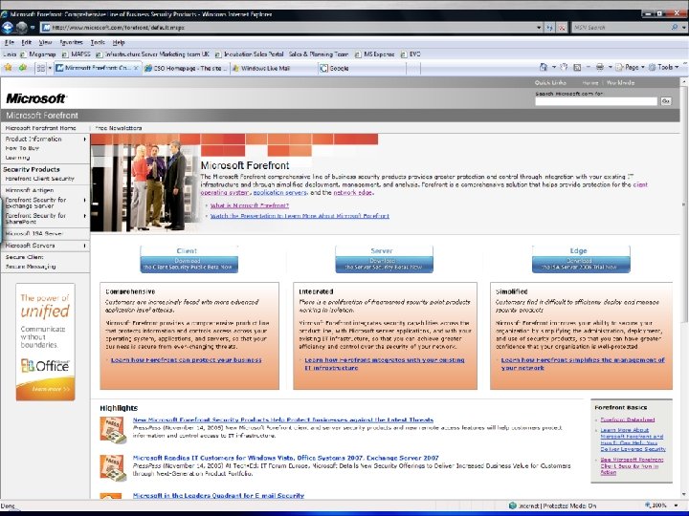Image resolution: width=689 pixels, height=516 pixels.
Task: Open the Print dropdown arrow
Action: click(610, 67)
